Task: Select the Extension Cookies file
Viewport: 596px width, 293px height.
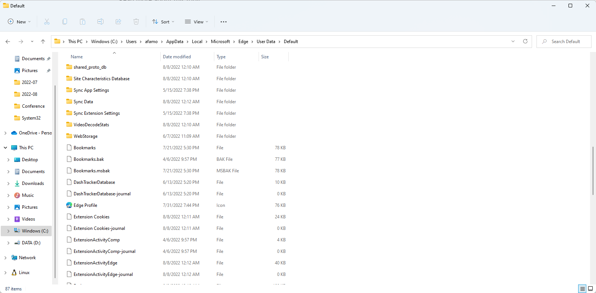Action: coord(92,217)
